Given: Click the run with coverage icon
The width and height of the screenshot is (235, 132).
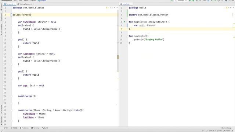Looking at the screenshot, I should coord(196,1).
